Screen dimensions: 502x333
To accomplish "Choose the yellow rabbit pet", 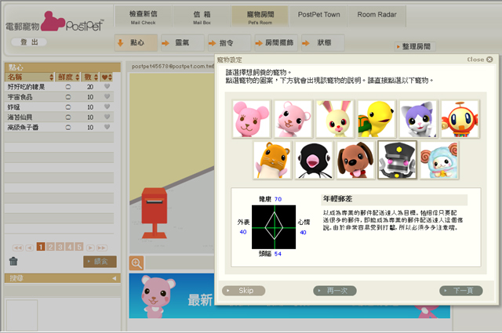I will tap(335, 118).
